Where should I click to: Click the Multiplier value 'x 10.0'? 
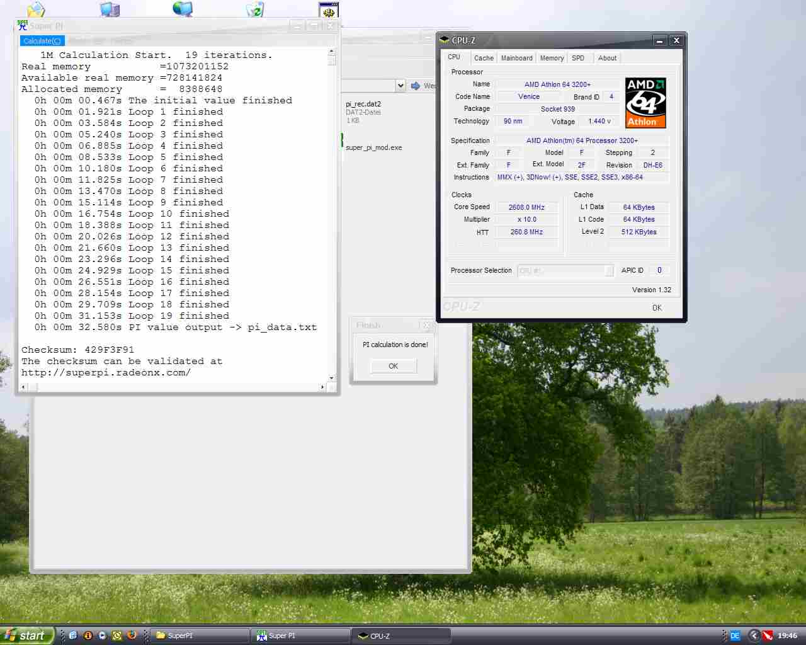pos(526,220)
